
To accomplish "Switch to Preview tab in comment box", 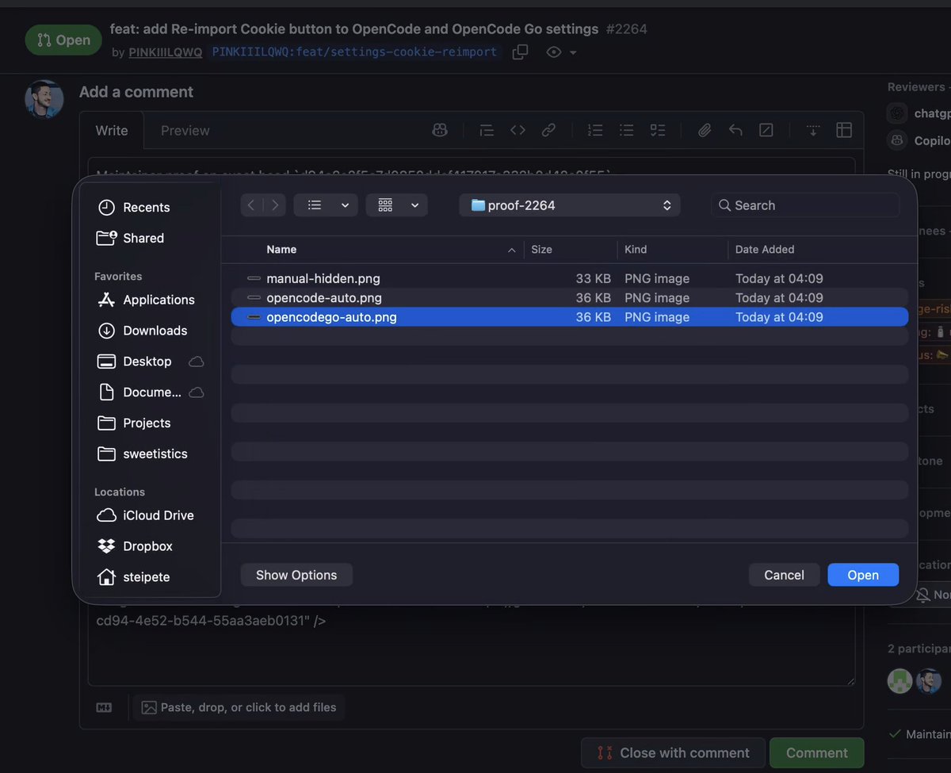I will coord(185,131).
